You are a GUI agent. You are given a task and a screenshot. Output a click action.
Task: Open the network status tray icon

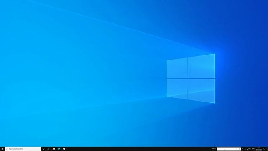point(247,149)
